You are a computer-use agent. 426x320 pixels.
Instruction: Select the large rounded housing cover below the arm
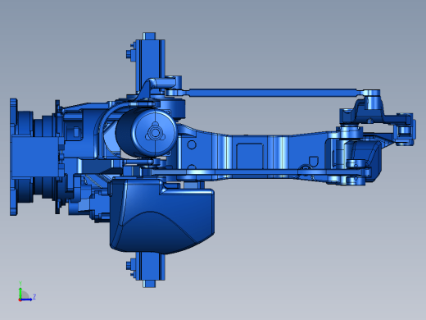tap(161, 216)
